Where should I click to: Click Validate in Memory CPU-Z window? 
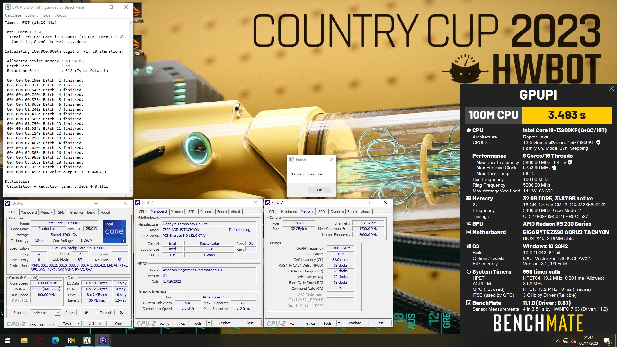coord(355,323)
